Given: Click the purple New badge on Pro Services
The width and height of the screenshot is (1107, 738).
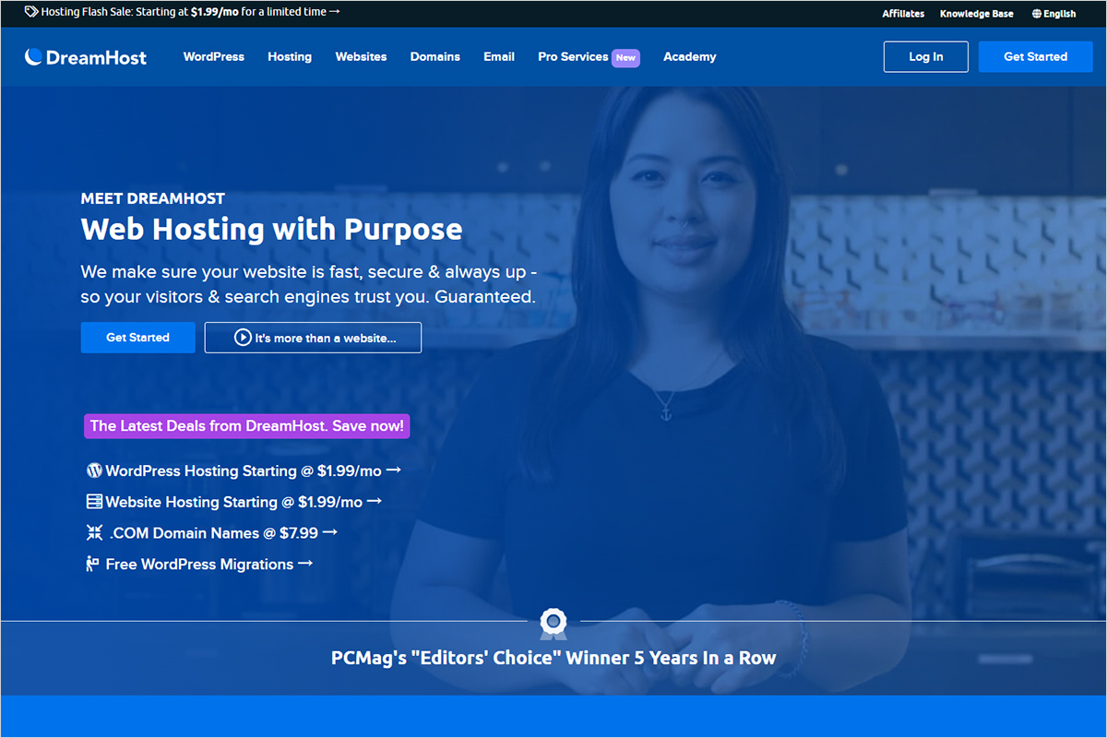Looking at the screenshot, I should (626, 57).
